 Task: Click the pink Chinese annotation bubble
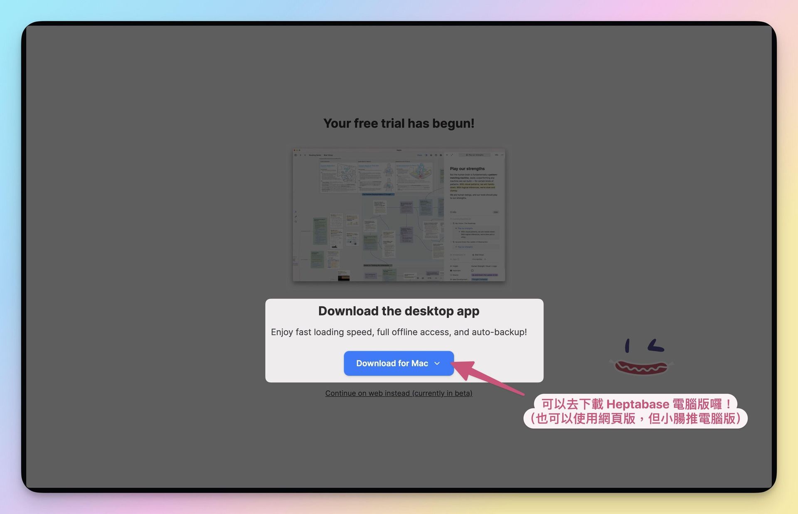635,411
